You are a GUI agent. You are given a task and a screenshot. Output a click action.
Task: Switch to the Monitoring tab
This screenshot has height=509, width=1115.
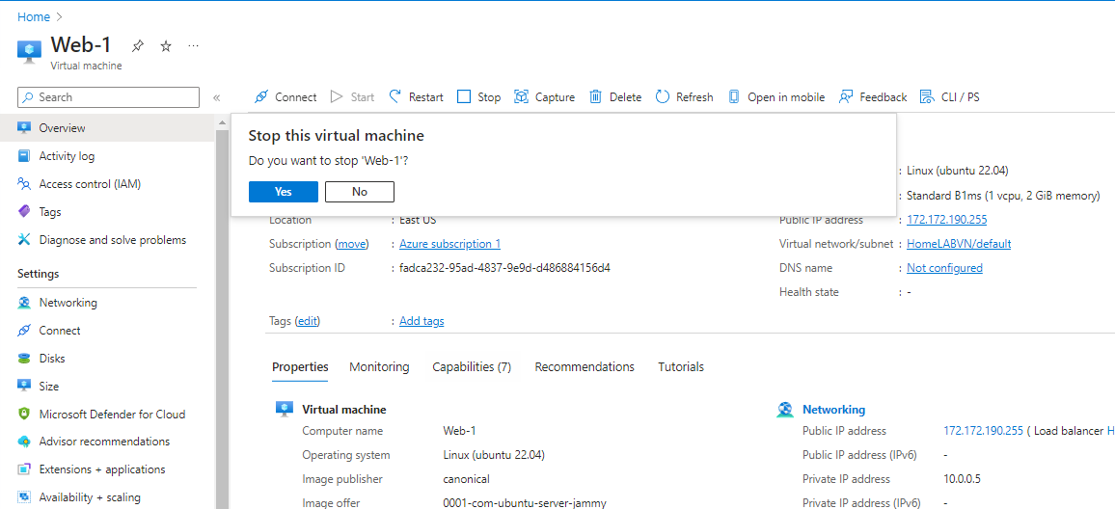379,367
